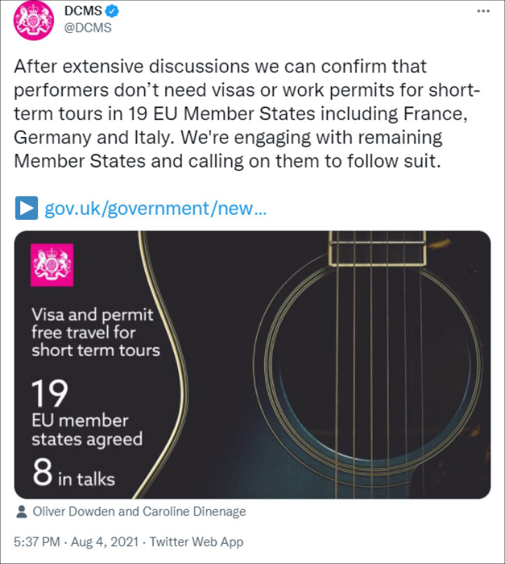Image resolution: width=505 pixels, height=564 pixels.
Task: Click the blue play arrow emoji
Action: (26, 208)
